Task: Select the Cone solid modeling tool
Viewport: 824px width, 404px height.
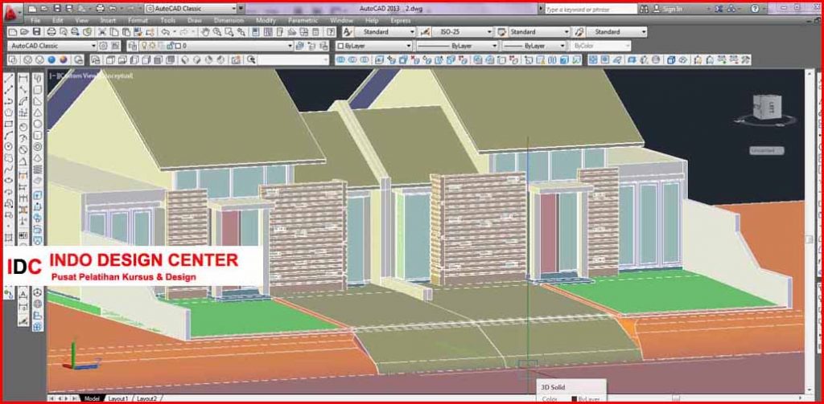Action: pos(37,112)
